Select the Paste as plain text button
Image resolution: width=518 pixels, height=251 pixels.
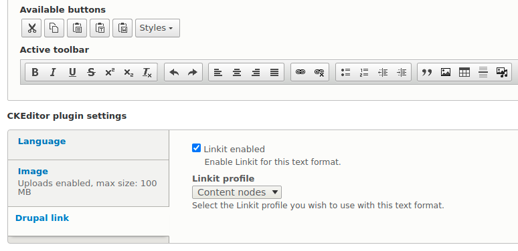click(100, 28)
